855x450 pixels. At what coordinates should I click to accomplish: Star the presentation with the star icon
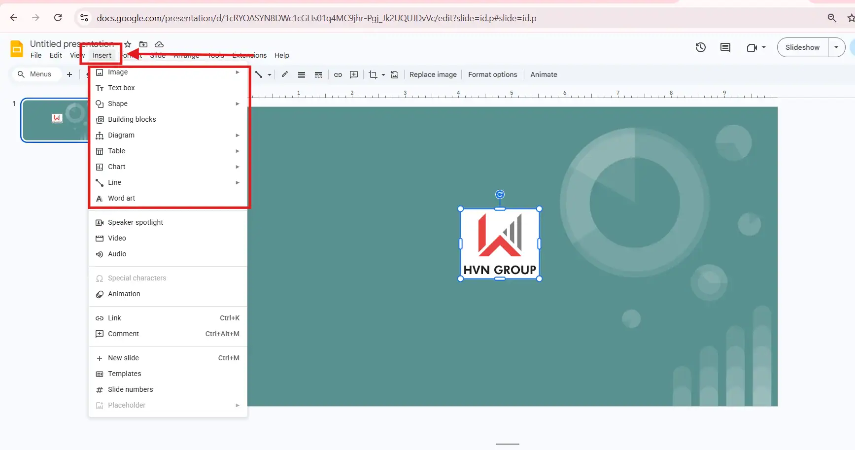pos(128,44)
